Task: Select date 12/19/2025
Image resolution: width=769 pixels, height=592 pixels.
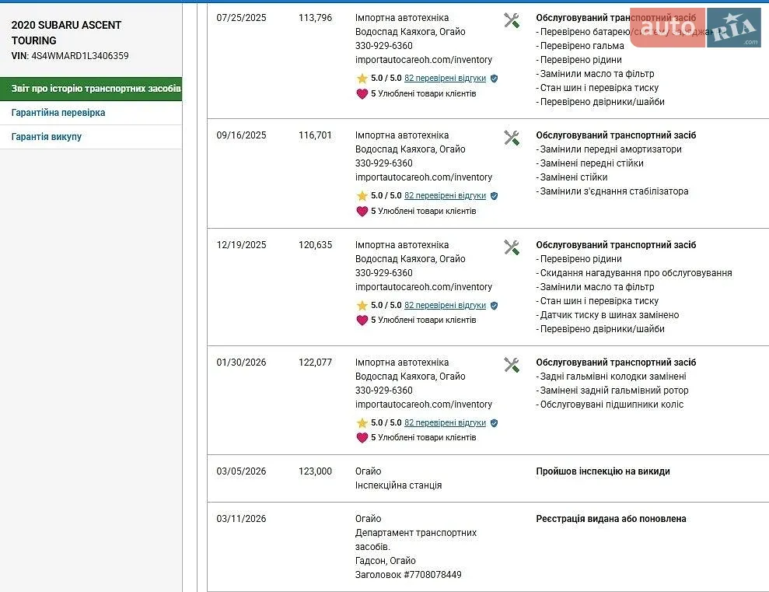Action: click(x=241, y=245)
